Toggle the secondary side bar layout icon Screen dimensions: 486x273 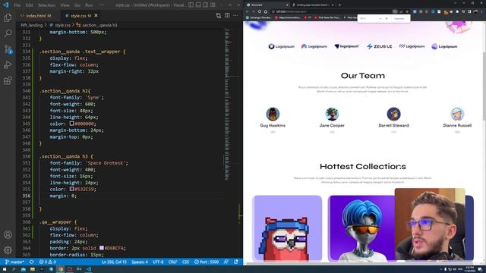pos(206,5)
